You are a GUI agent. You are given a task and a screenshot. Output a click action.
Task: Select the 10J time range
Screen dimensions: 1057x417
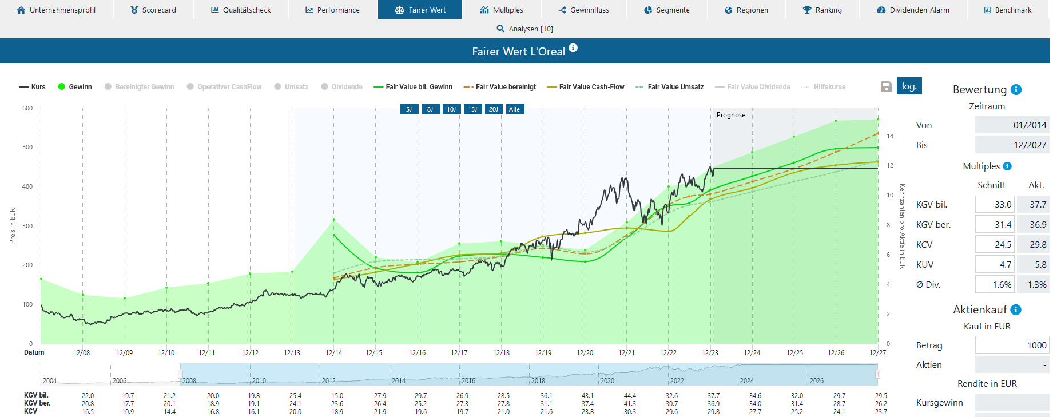pyautogui.click(x=451, y=109)
